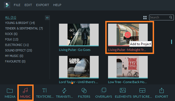Show SOUND EFFECT (25) category
175x101 pixels.
(18, 50)
